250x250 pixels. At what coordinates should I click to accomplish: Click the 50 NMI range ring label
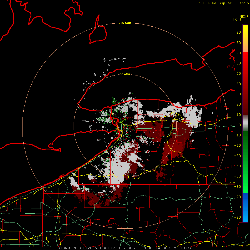point(125,74)
